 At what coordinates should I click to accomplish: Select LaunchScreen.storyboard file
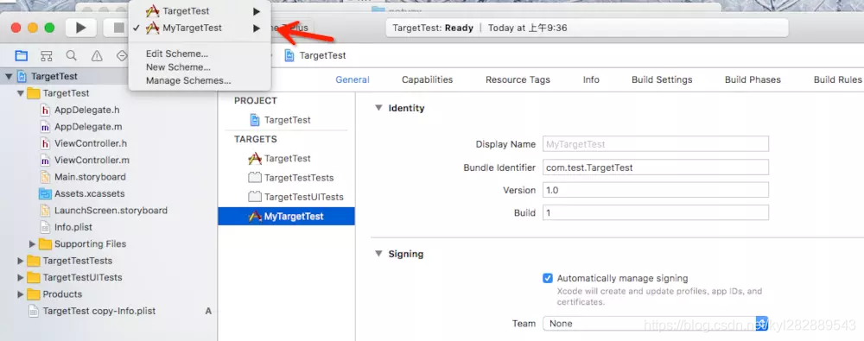point(111,211)
